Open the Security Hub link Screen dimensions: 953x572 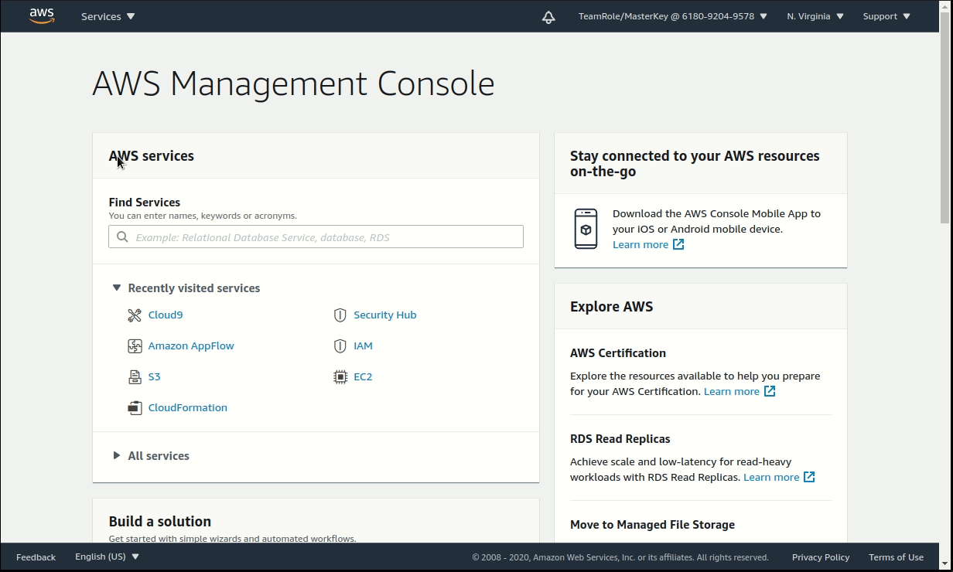tap(385, 315)
